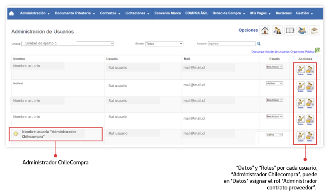Click the green Excel download icon
The width and height of the screenshot is (329, 196).
[317, 50]
